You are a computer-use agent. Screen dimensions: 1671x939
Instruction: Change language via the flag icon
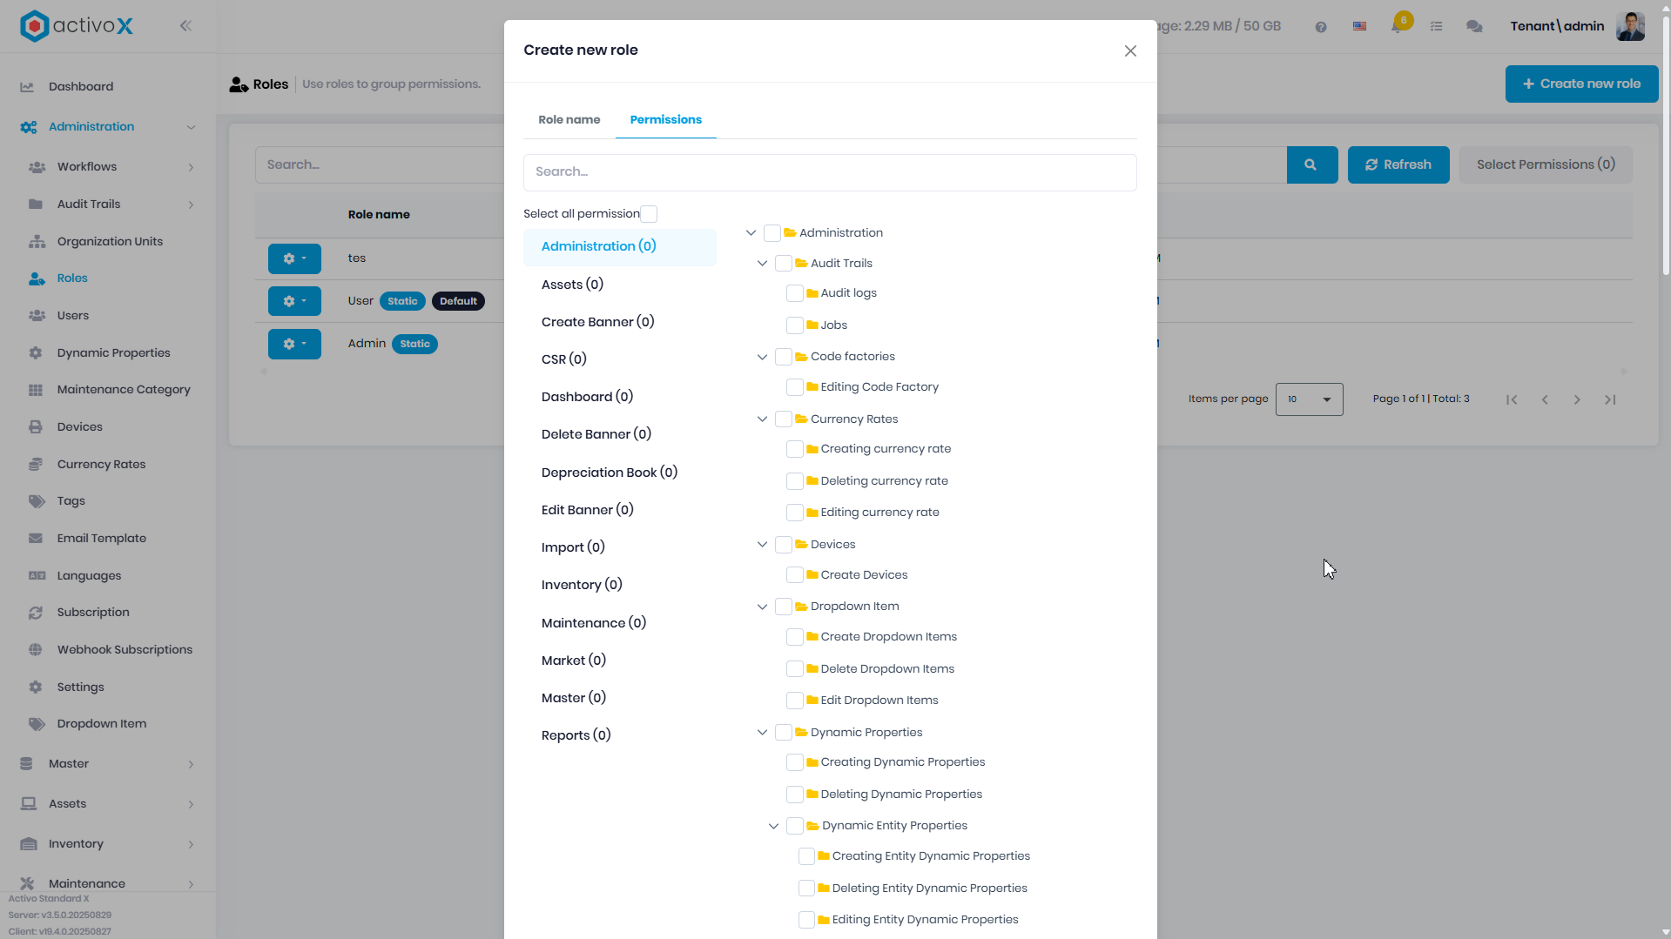[1359, 27]
